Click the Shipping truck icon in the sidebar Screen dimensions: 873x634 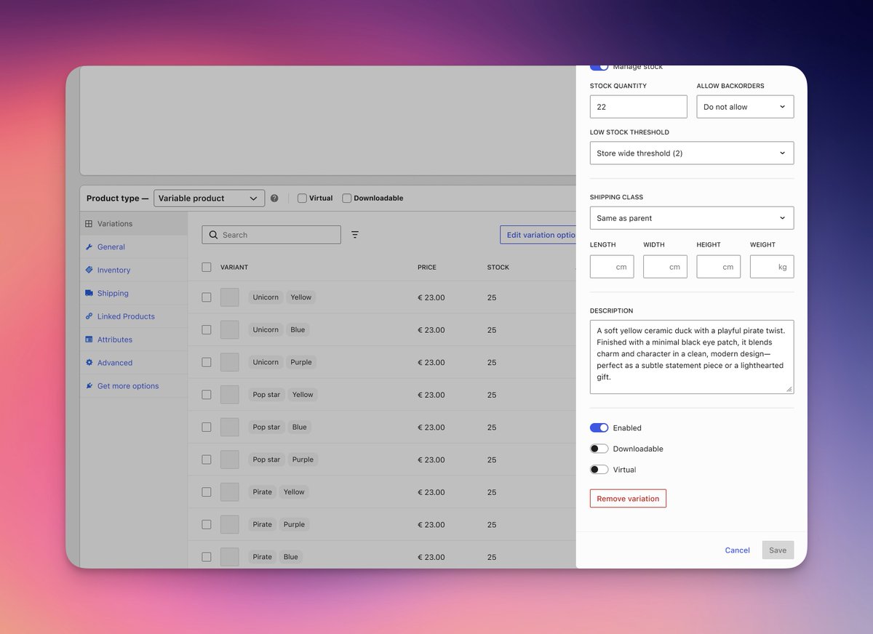[x=89, y=293]
